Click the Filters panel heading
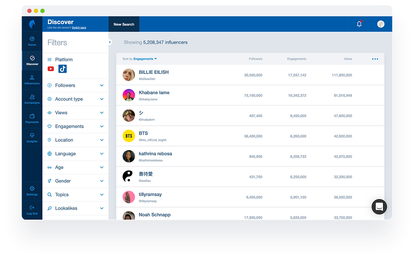The height and width of the screenshot is (258, 414). [57, 43]
